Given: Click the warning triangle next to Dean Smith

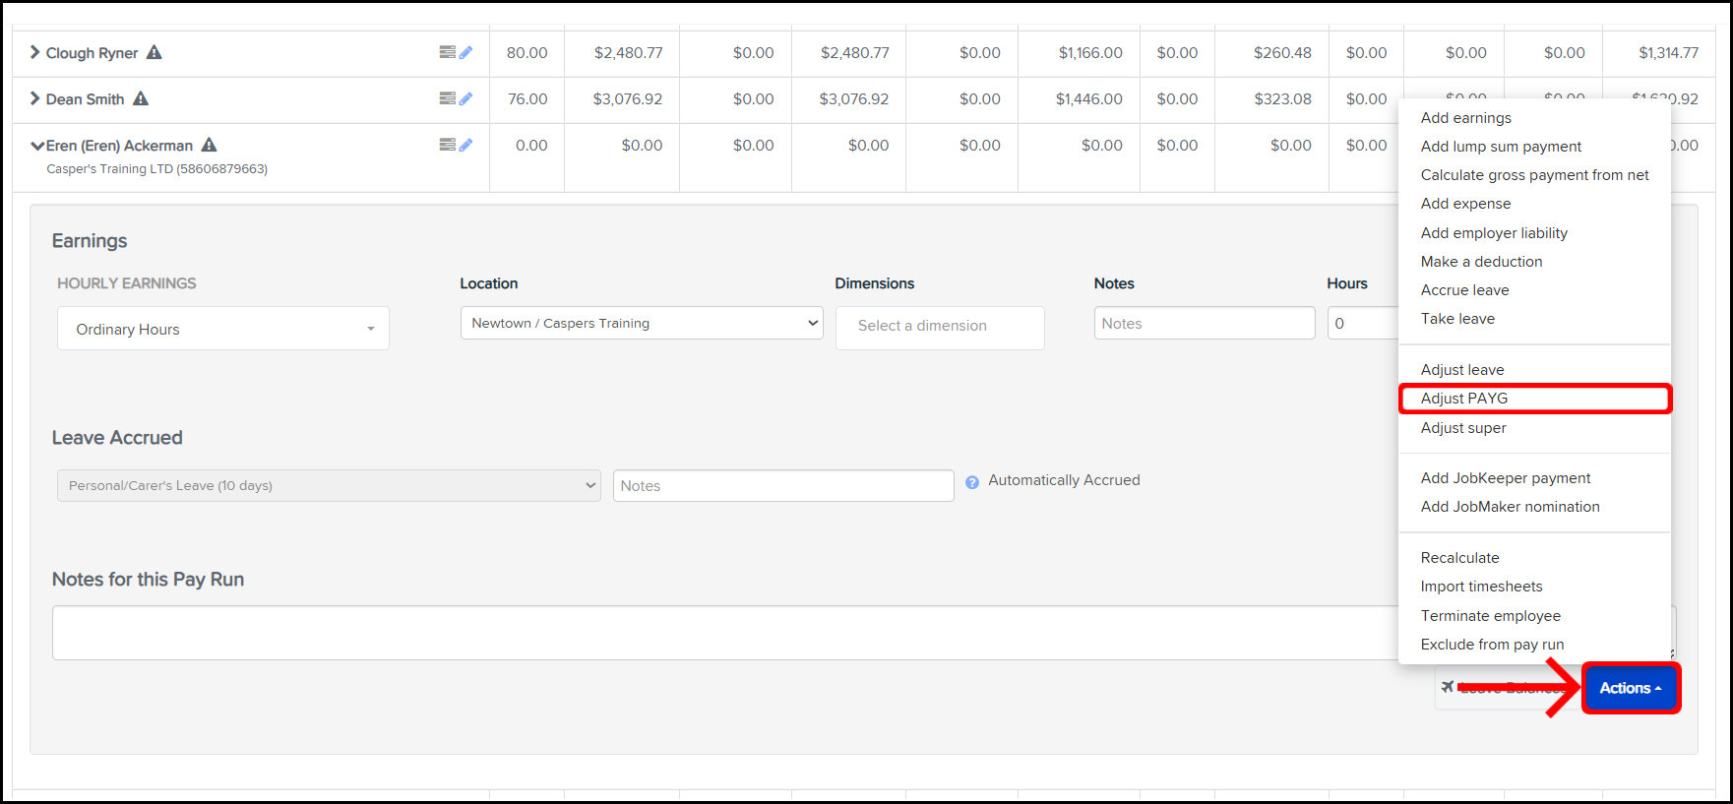Looking at the screenshot, I should (x=141, y=98).
